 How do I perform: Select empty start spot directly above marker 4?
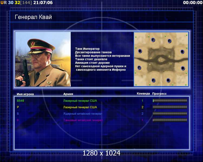tap(140, 51)
